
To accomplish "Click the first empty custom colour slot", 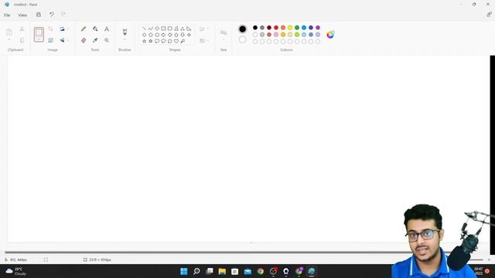I will (255, 42).
